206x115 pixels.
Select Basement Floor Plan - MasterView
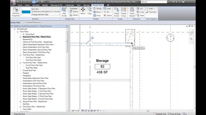click(37, 37)
